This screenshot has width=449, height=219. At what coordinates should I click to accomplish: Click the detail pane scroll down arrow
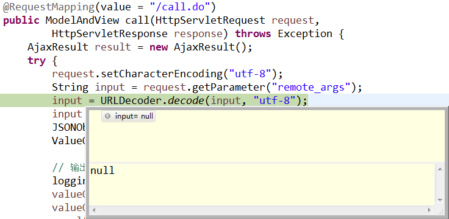[x=440, y=200]
